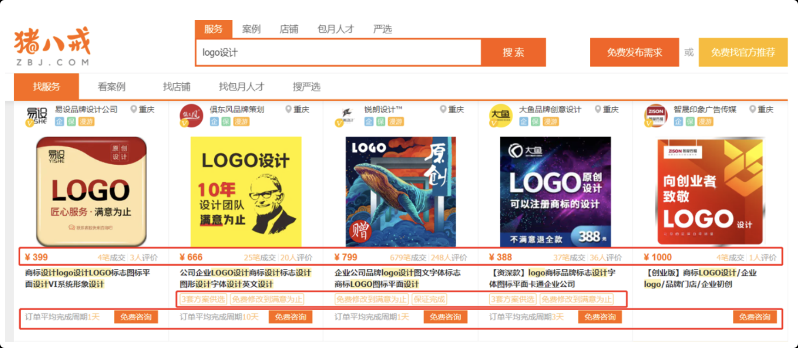
Task: Select the 案例 search tab
Action: pos(251,29)
